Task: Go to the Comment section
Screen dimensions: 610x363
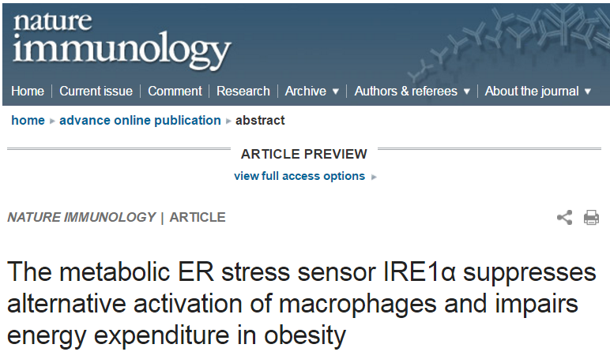Action: coord(175,91)
